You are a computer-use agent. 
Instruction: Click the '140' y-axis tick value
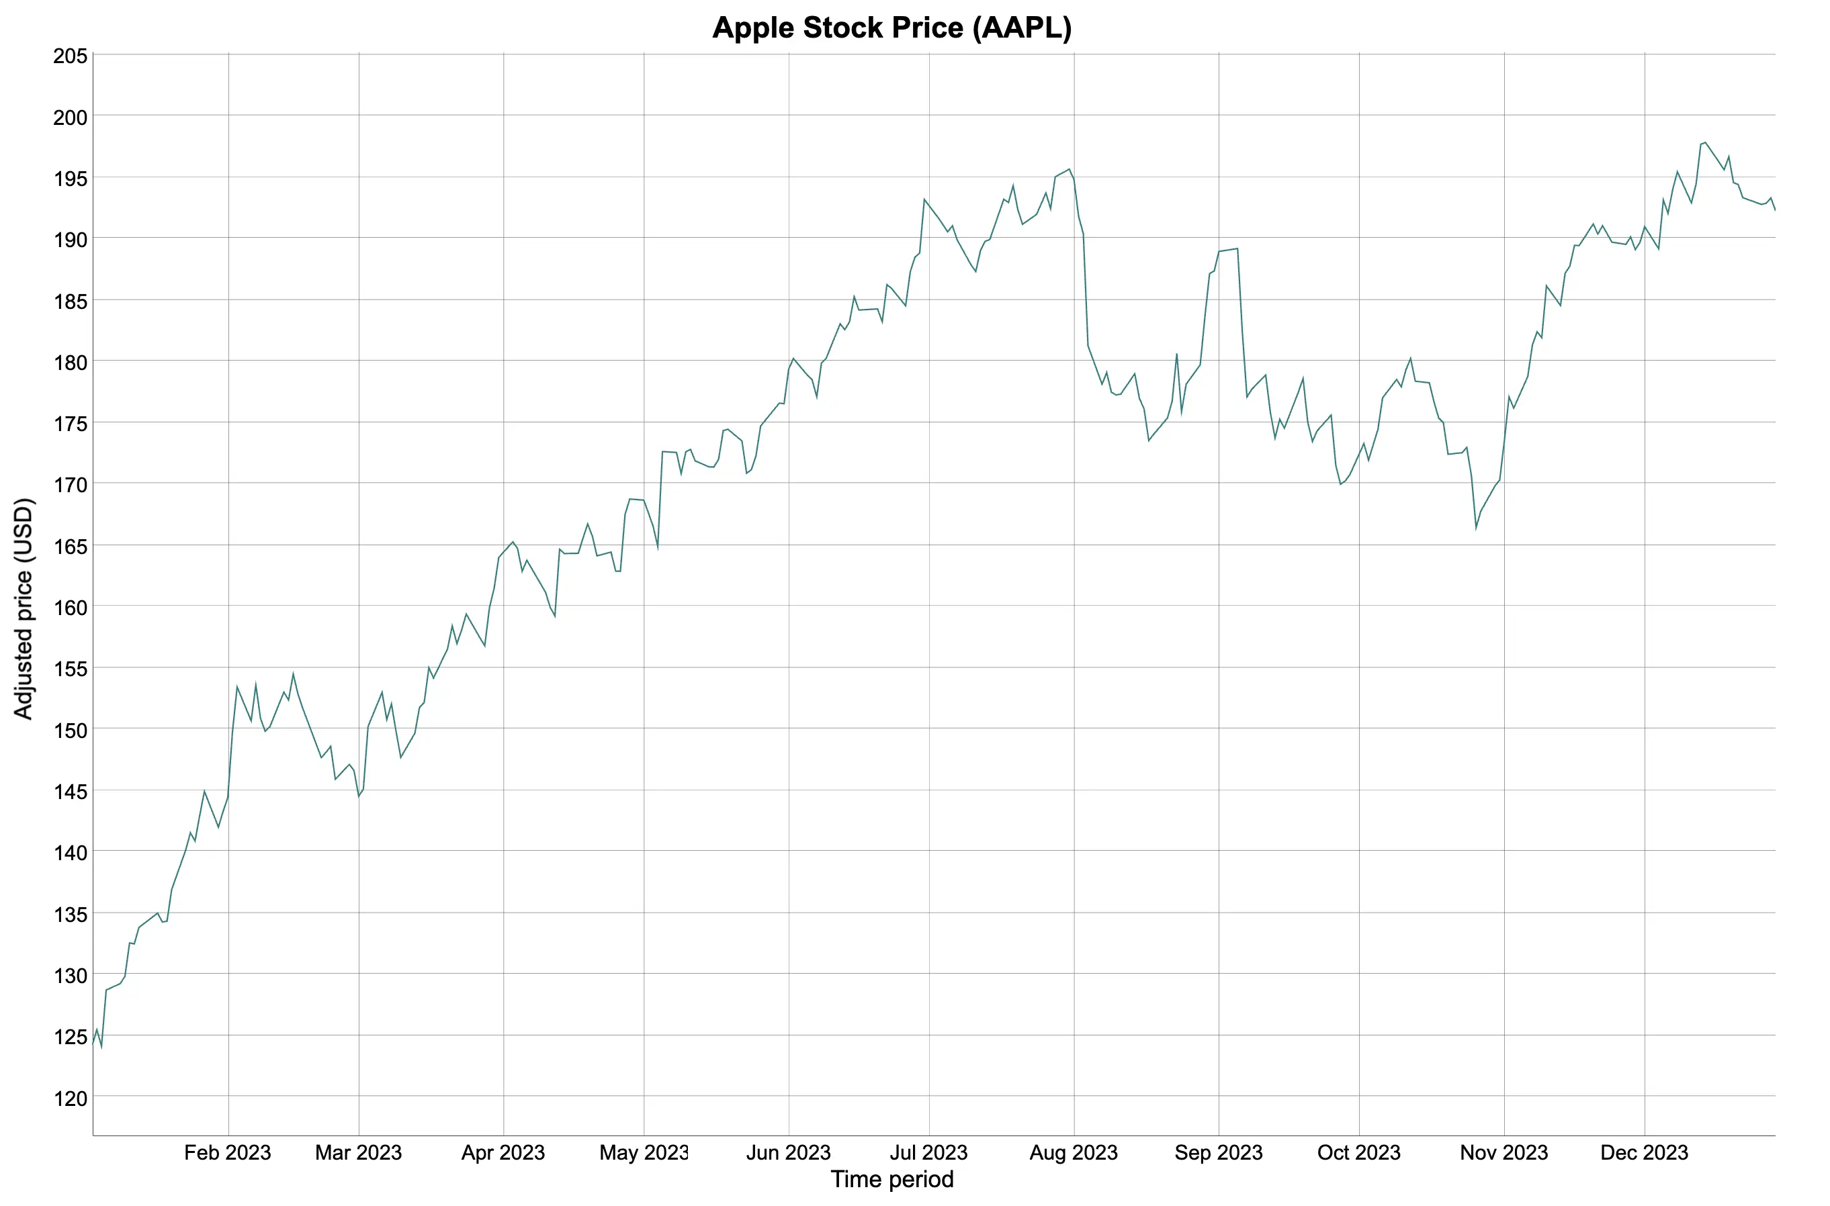(70, 852)
